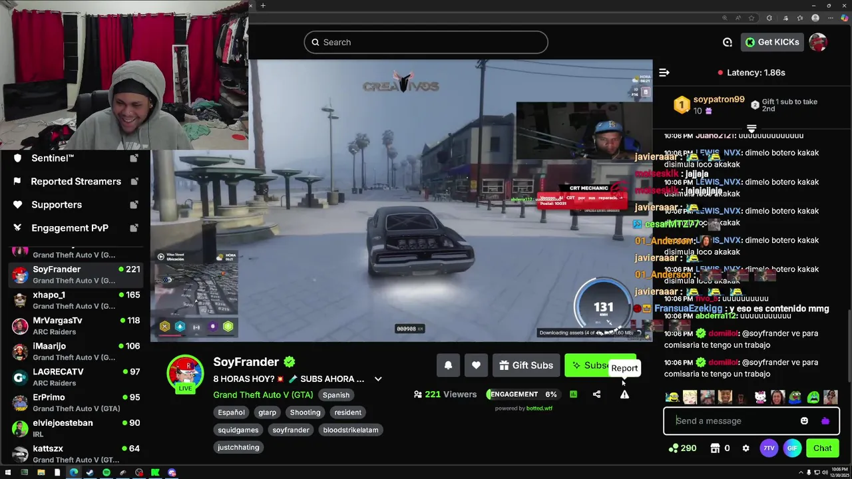Open Reported Streamers sidebar item

76,182
